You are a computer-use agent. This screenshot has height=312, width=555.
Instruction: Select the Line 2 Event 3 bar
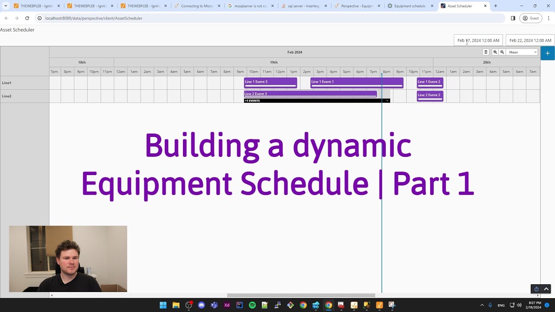click(310, 94)
